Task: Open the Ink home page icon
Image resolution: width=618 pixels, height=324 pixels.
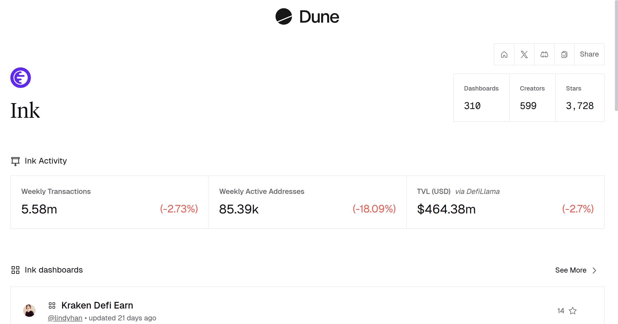Action: click(x=504, y=54)
